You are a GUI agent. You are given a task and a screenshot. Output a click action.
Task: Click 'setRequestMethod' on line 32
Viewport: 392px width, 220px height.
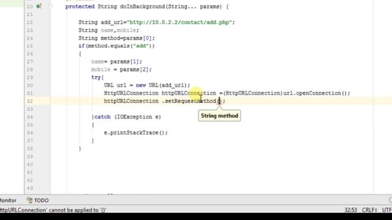(x=190, y=101)
